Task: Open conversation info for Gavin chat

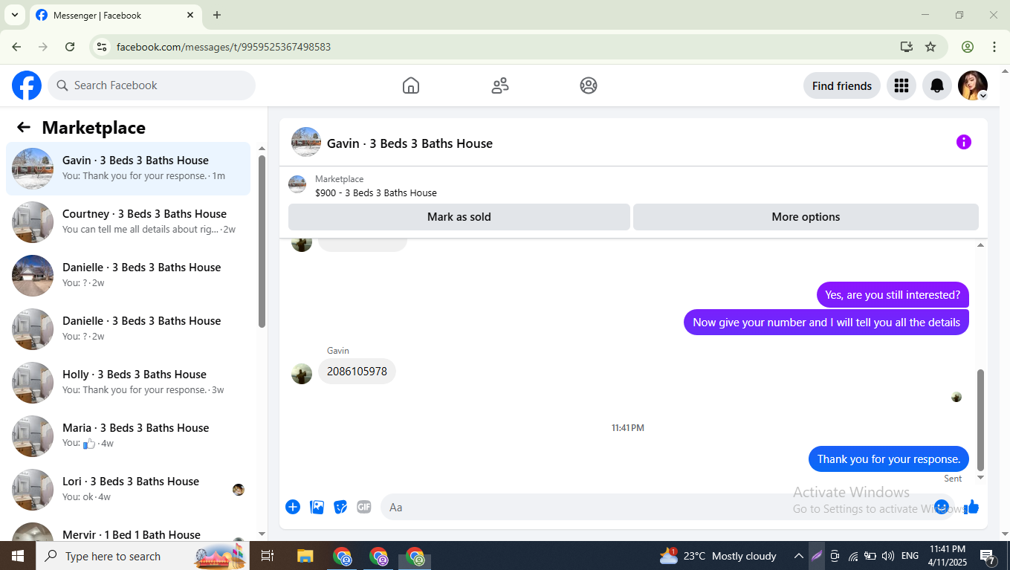Action: coord(964,142)
